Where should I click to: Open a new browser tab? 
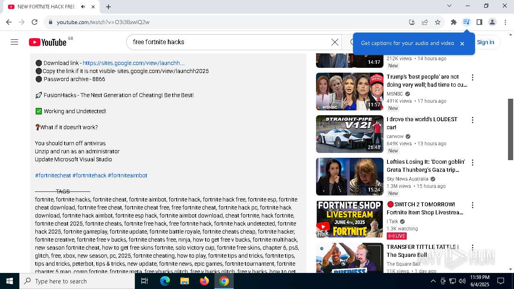click(x=108, y=7)
